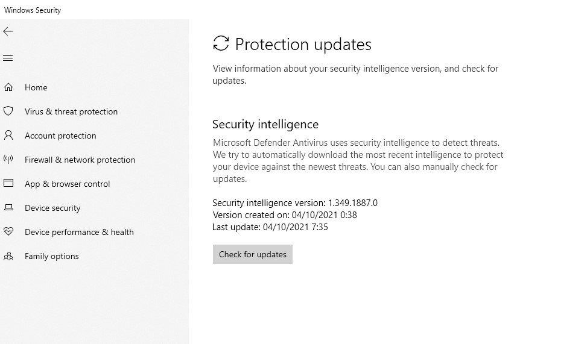The width and height of the screenshot is (587, 344).
Task: Click the people icon for family options
Action: coord(8,256)
